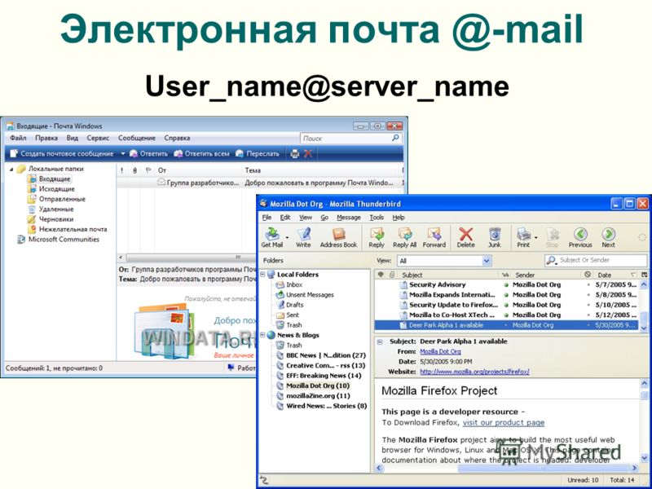Click visit our product page link

[x=504, y=422]
